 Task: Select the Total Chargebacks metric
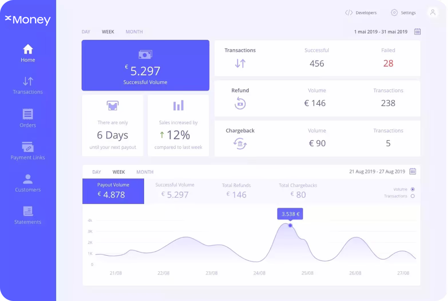click(298, 191)
